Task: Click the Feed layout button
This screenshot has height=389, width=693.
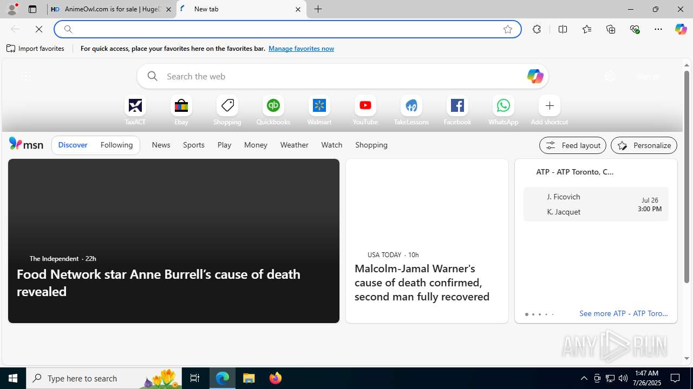Action: coord(573,145)
